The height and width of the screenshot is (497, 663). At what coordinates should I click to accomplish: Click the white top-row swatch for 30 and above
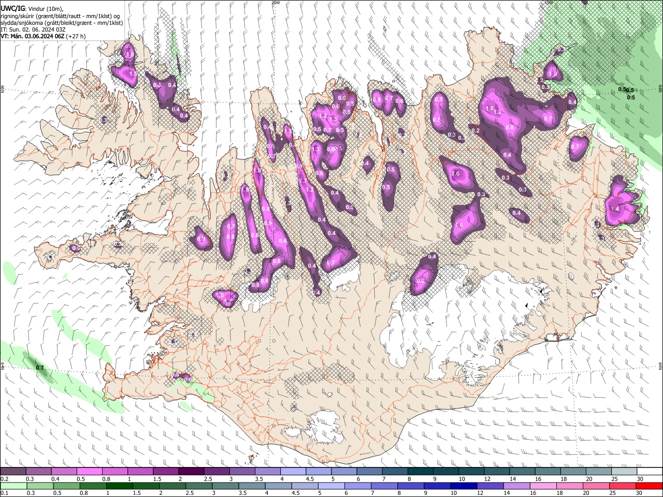point(648,472)
